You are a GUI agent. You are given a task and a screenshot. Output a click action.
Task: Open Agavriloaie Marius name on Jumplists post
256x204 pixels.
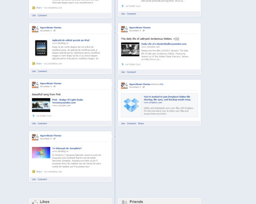tap(50, 136)
